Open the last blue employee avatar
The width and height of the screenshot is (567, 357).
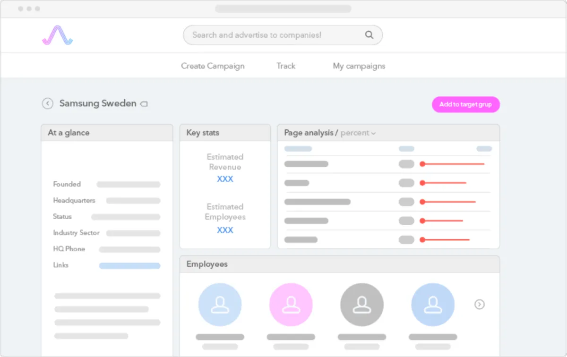pos(433,305)
